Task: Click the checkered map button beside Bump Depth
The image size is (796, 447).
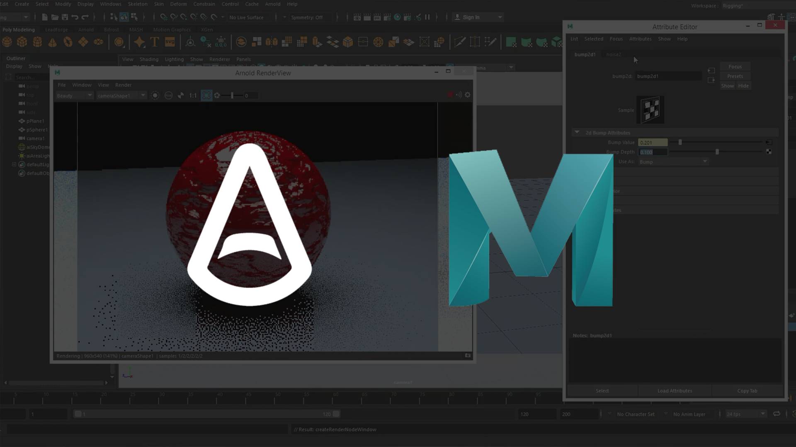Action: (769, 152)
